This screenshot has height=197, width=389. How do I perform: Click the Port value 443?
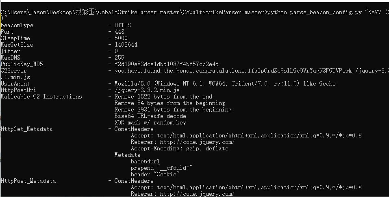point(120,32)
